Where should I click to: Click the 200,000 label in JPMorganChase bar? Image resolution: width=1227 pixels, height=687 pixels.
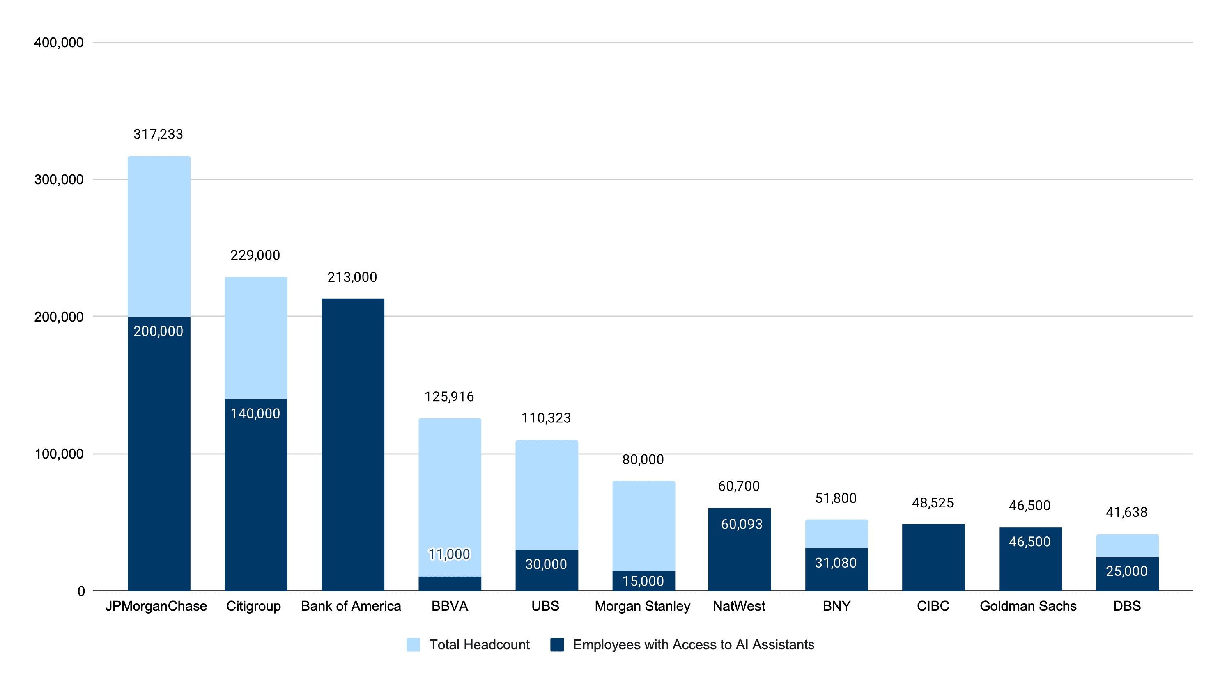(x=158, y=331)
